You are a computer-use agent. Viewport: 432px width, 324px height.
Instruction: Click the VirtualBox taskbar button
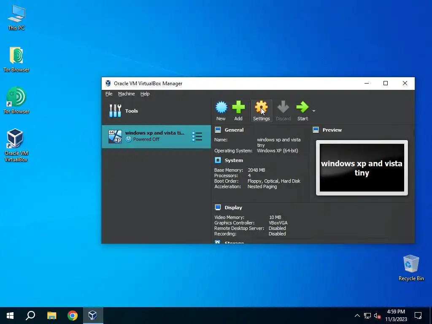pos(93,316)
